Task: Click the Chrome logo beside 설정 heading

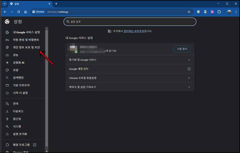Action: tap(7, 22)
